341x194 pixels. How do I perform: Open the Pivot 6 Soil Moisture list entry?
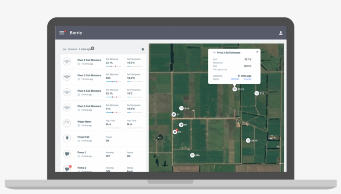point(102,108)
